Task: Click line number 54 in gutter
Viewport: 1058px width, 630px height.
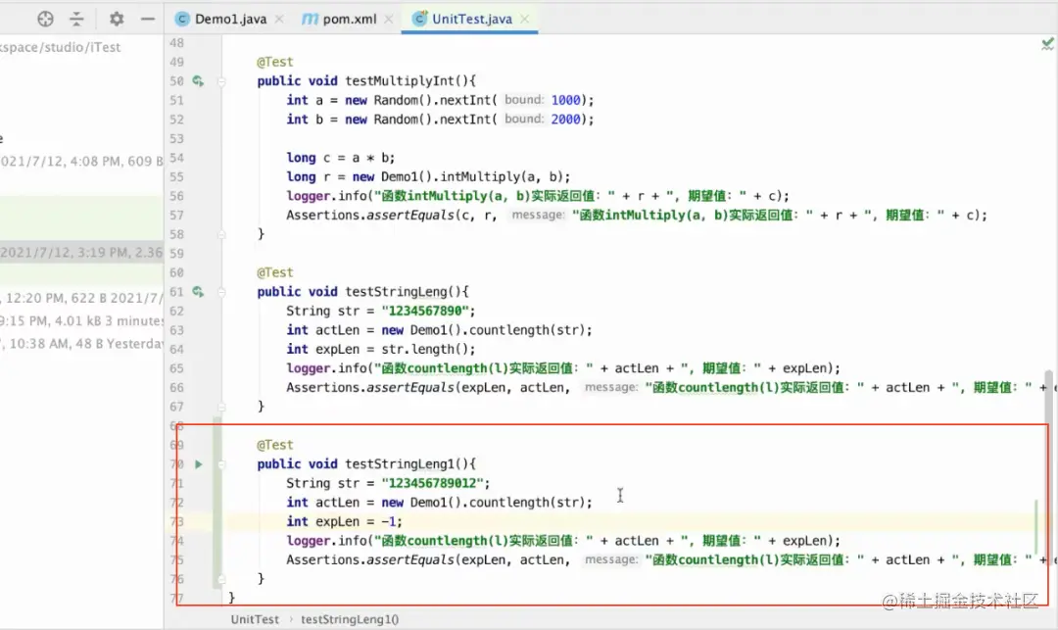Action: point(176,157)
